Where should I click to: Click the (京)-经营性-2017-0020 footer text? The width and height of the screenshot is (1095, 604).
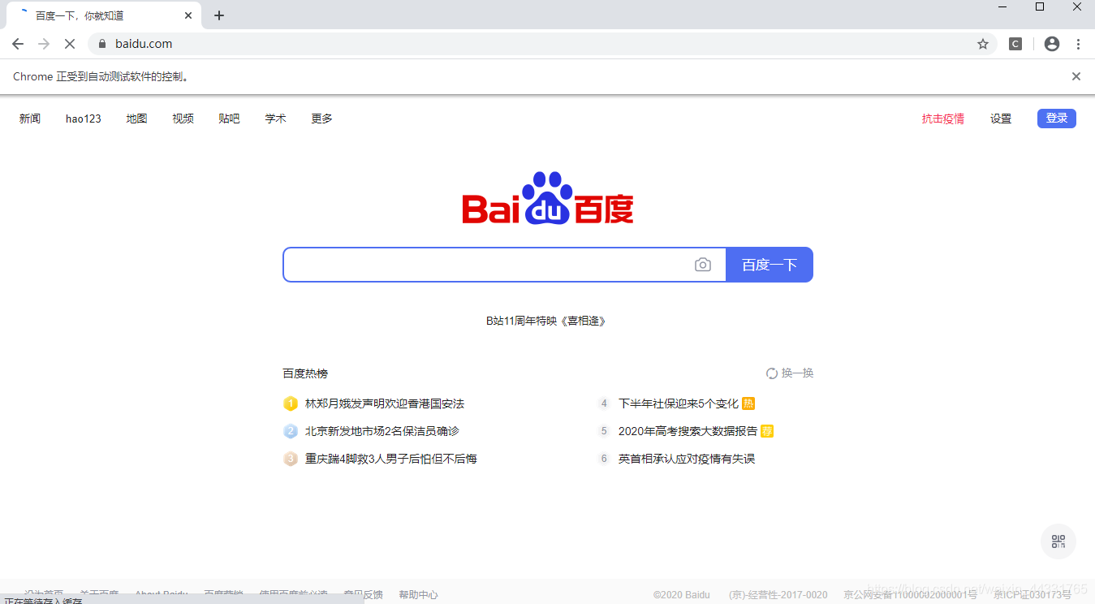[778, 595]
